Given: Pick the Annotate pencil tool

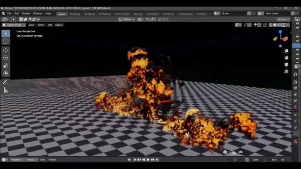Looking at the screenshot, I should [x=6, y=83].
